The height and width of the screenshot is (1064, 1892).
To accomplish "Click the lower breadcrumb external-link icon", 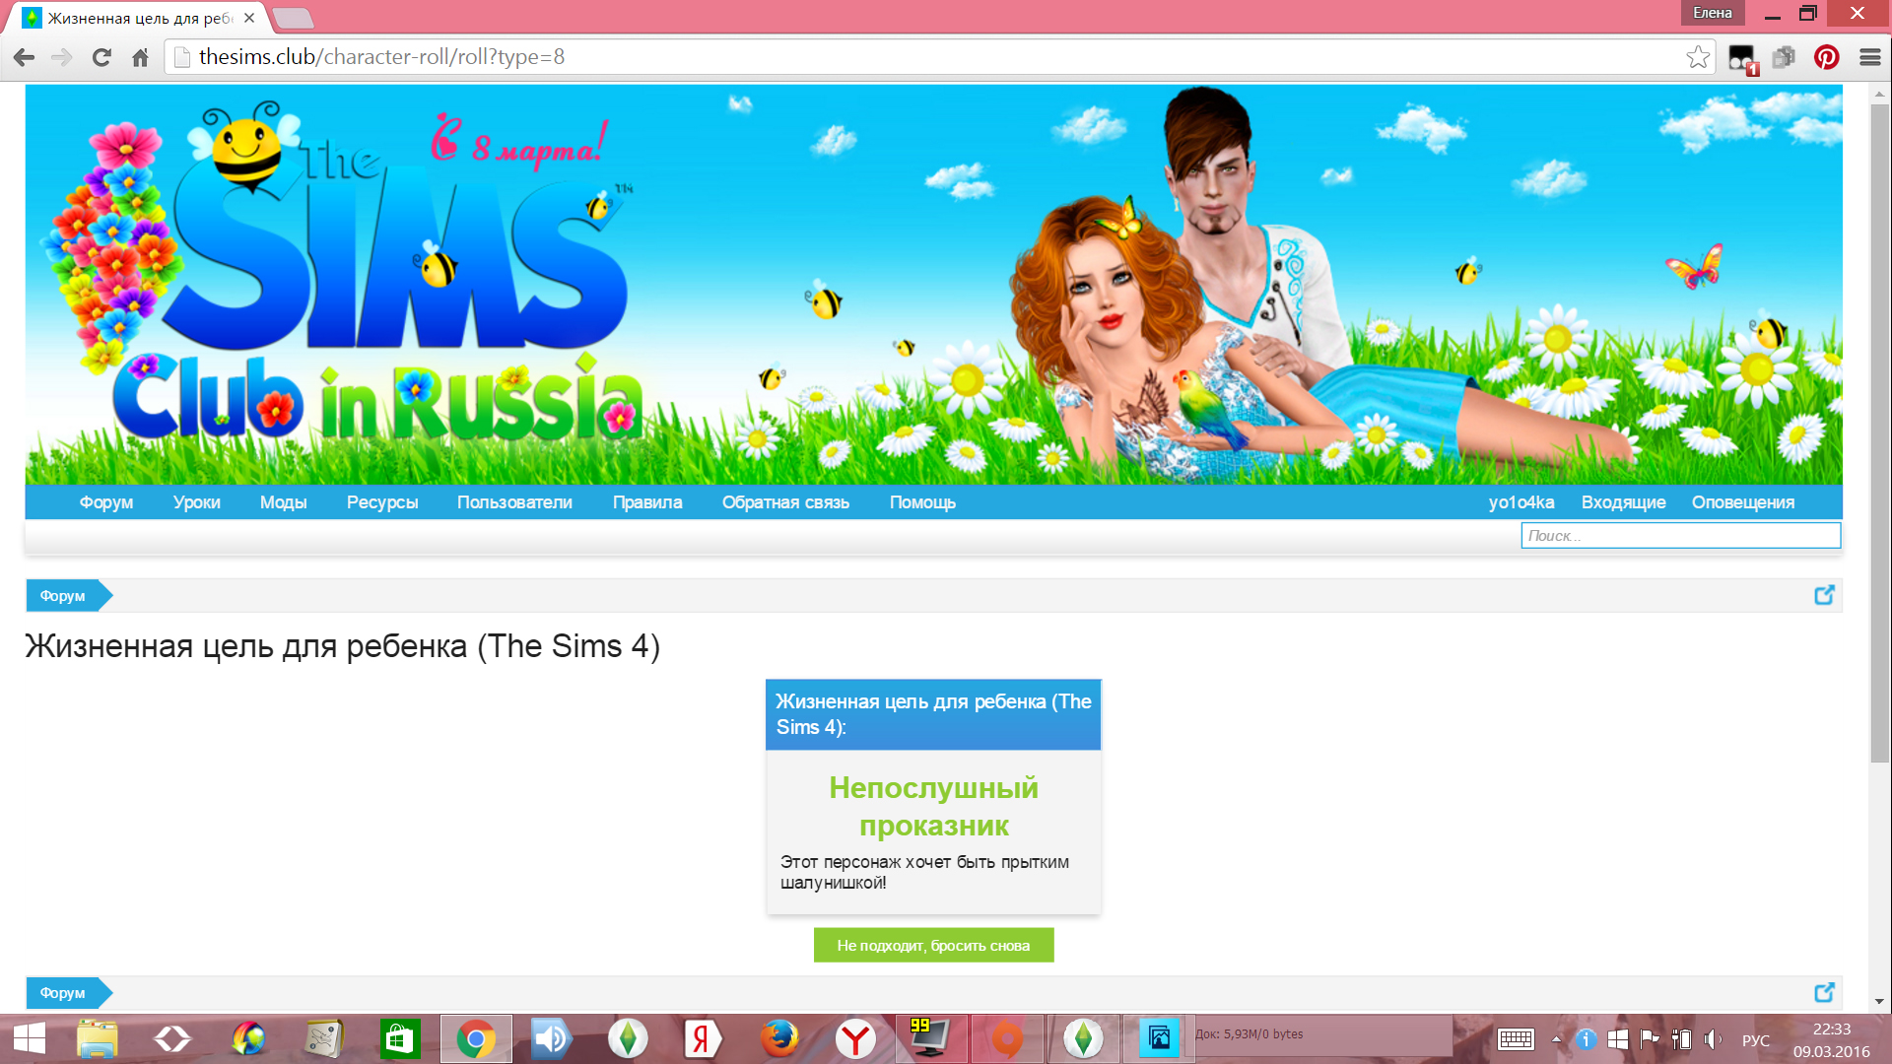I will coord(1824,992).
